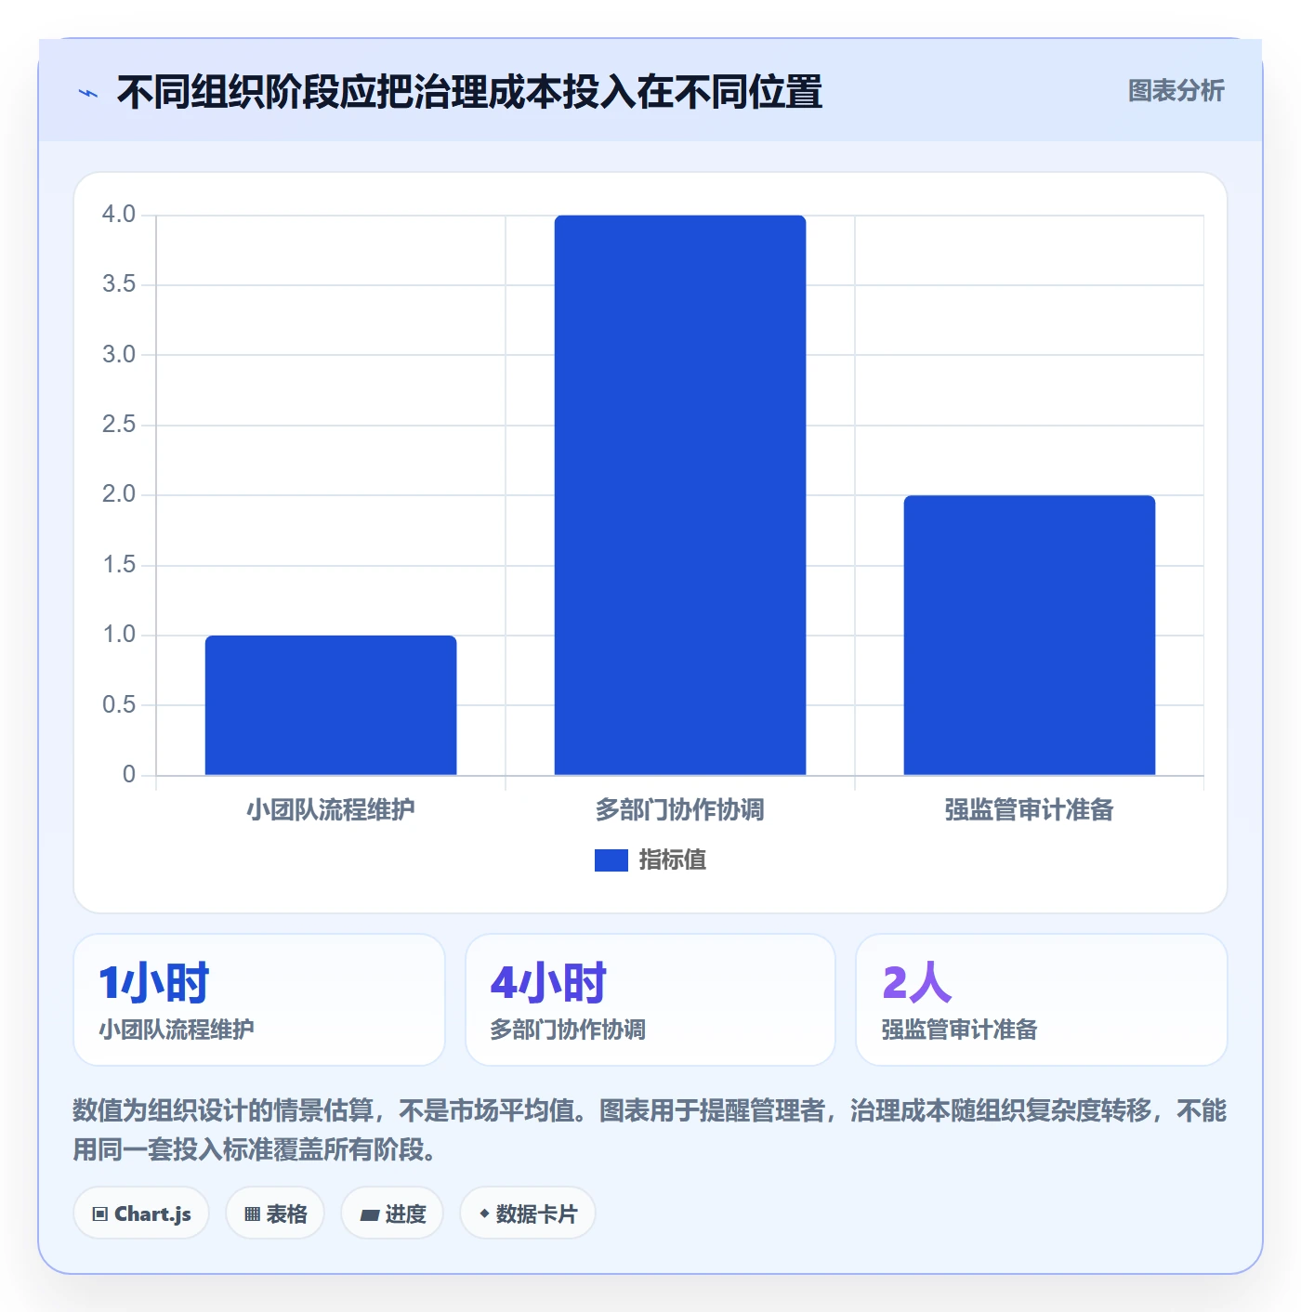The image size is (1301, 1312).
Task: Click the tallest bar above 多部门协作协调
Action: pos(680,495)
